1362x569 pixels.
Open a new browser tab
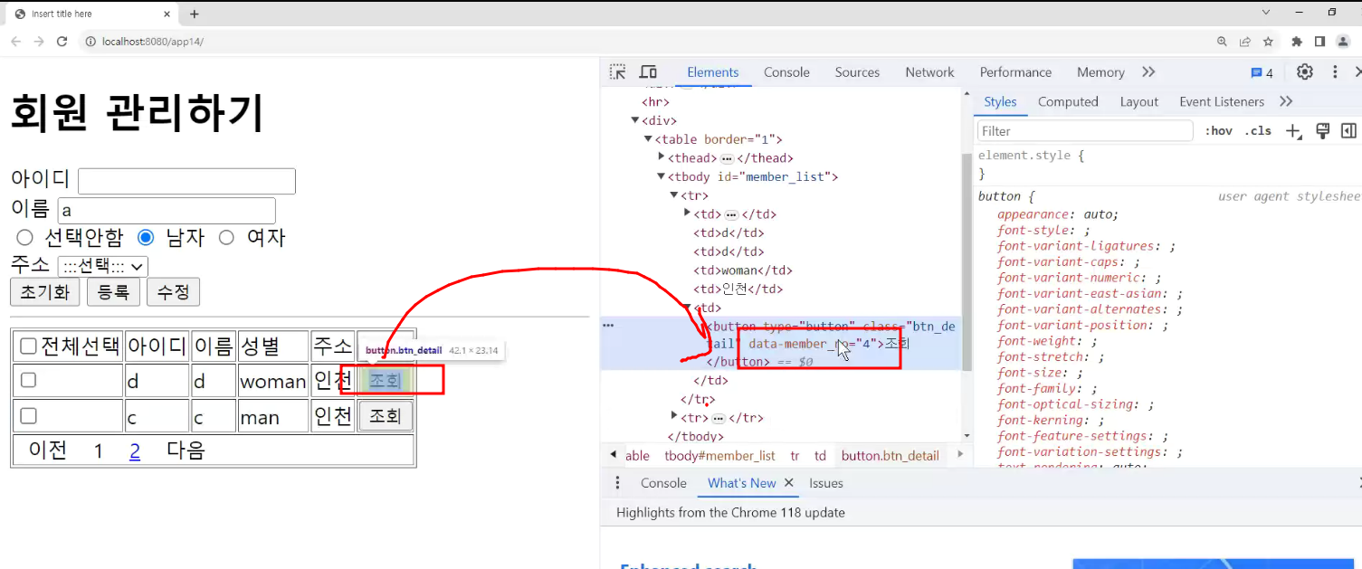pos(194,14)
